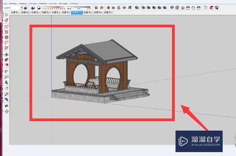Switch to Right view
Viewport: 236px width, 156px height.
188,7
